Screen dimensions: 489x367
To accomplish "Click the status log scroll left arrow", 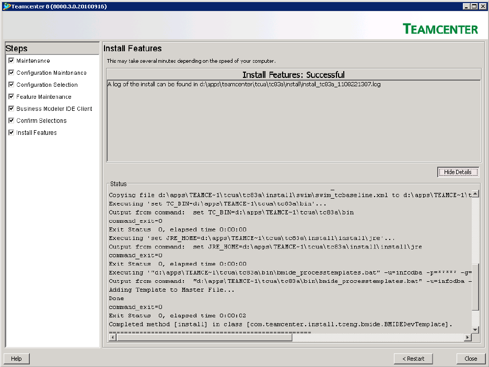I will [112, 337].
